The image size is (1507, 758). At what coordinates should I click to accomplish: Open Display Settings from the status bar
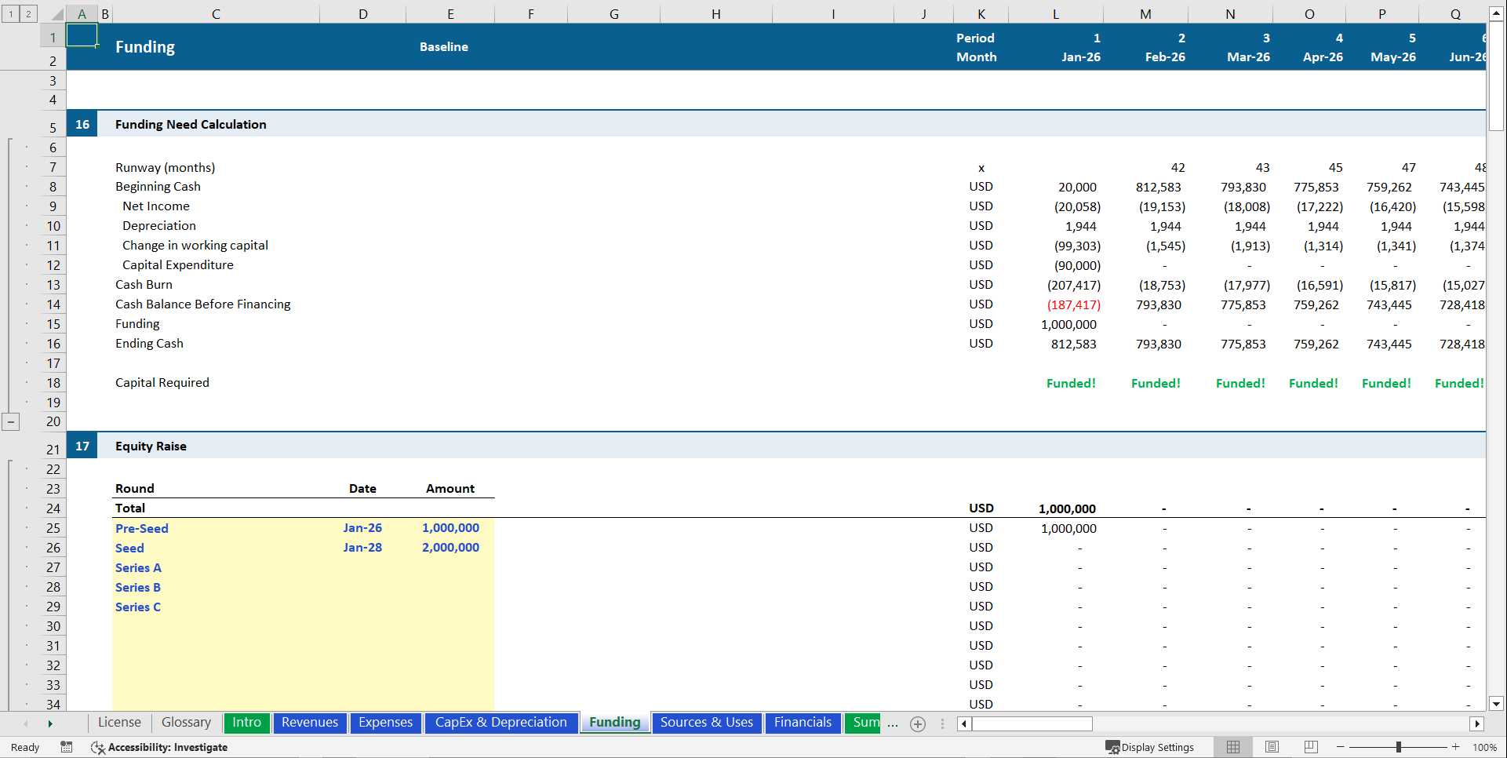pyautogui.click(x=1151, y=747)
